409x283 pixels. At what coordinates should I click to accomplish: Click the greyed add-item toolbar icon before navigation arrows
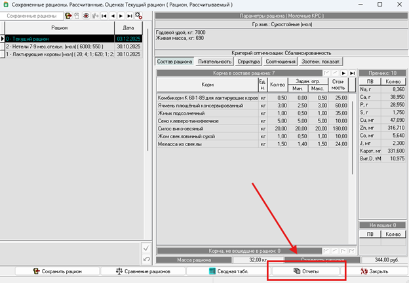[x=95, y=16]
